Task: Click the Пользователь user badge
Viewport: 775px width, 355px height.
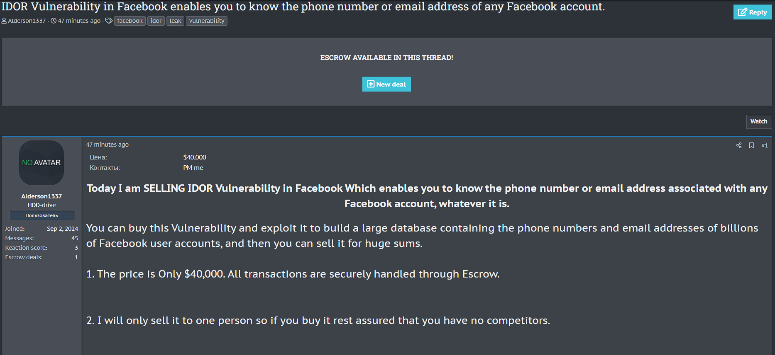Action: [41, 215]
